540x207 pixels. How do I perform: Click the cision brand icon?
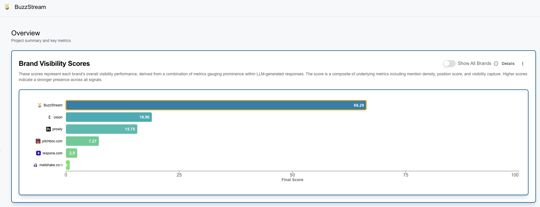pyautogui.click(x=50, y=117)
